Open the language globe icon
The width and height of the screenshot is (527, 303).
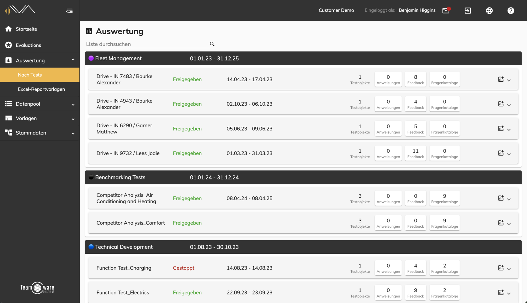tap(489, 11)
